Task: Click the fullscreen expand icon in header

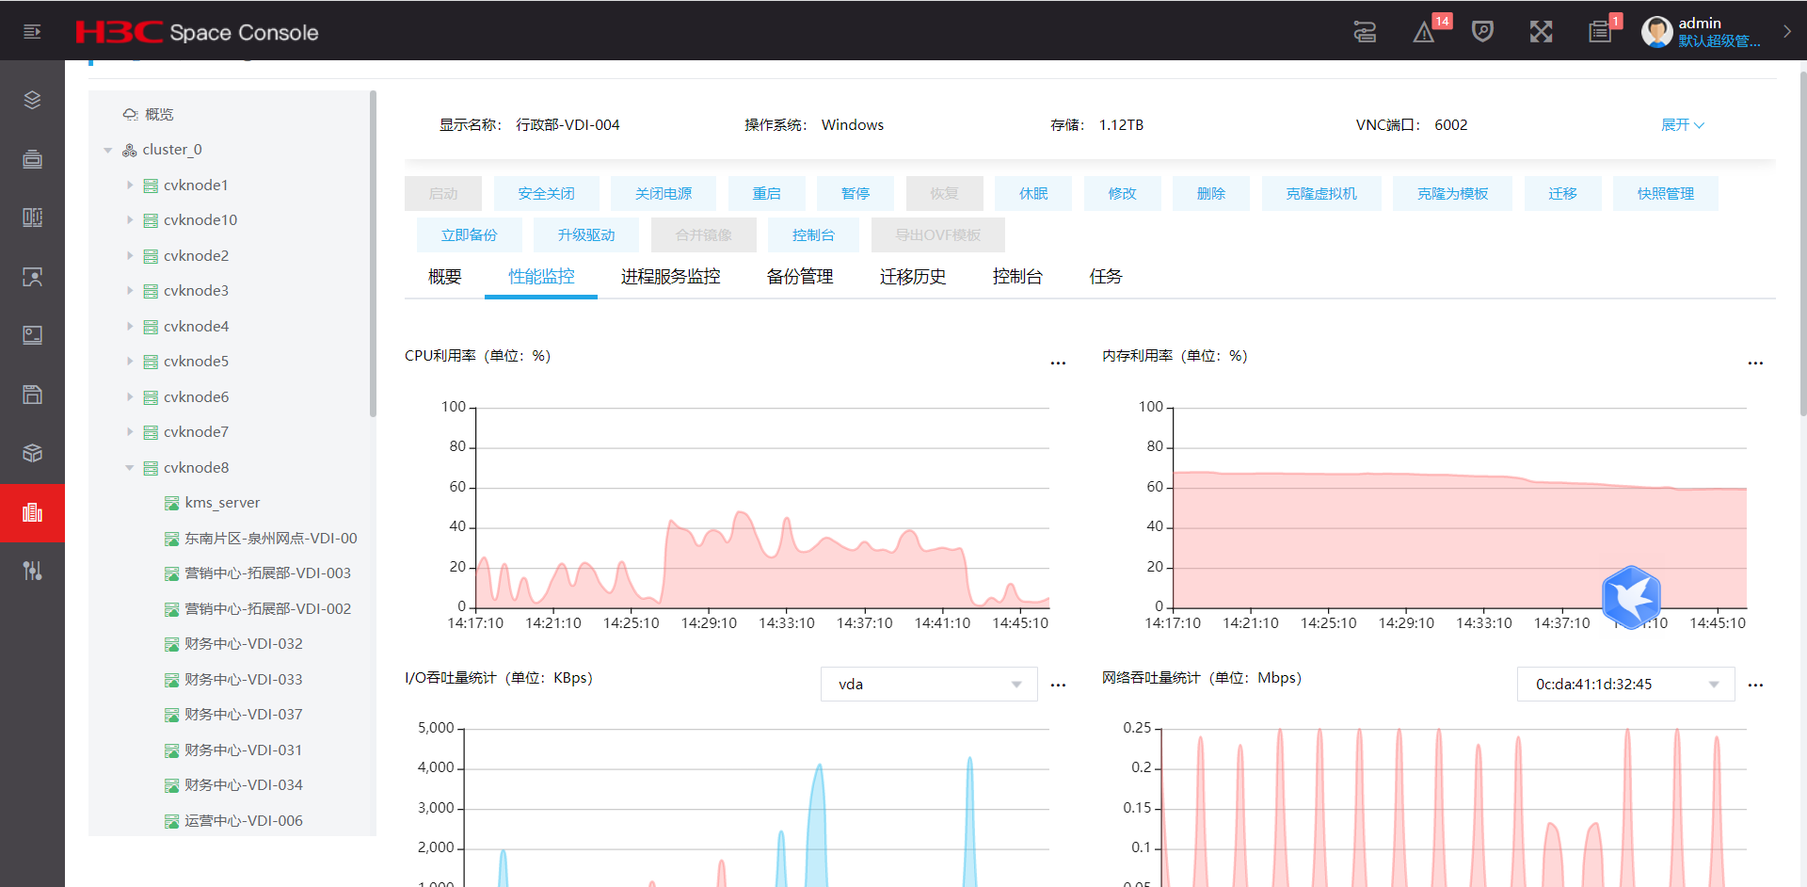Action: coord(1541,32)
